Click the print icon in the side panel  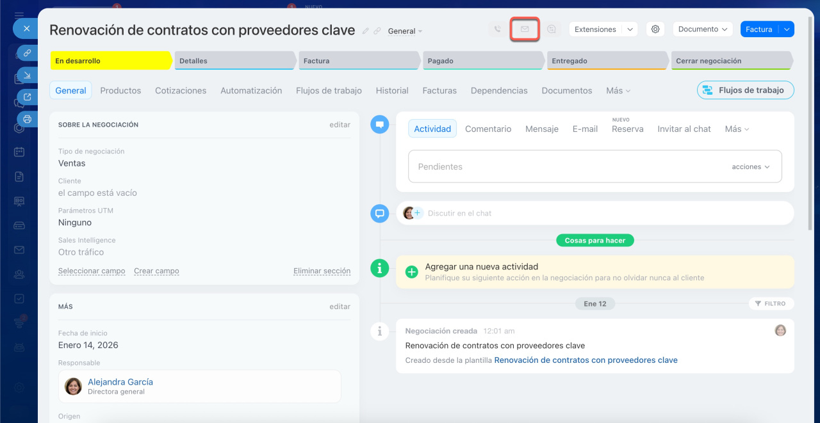pyautogui.click(x=27, y=118)
